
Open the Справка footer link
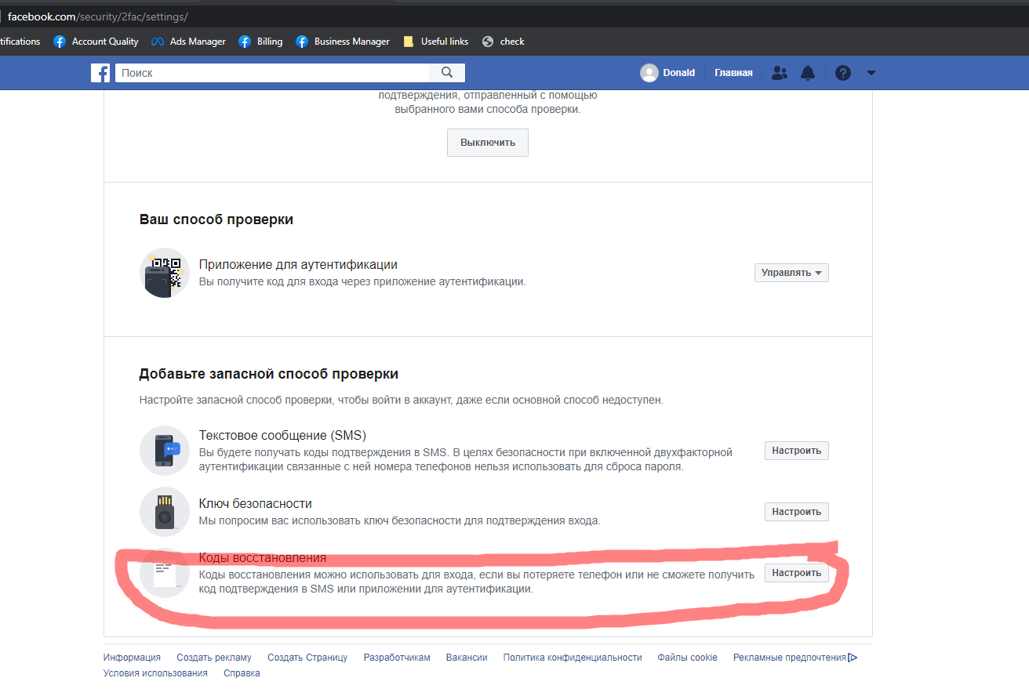pyautogui.click(x=242, y=673)
